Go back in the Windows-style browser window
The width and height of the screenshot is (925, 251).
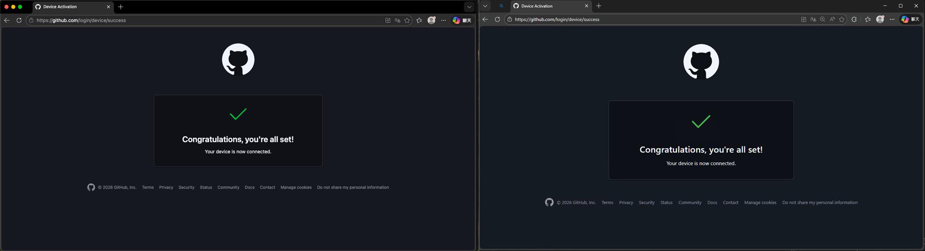click(x=485, y=19)
